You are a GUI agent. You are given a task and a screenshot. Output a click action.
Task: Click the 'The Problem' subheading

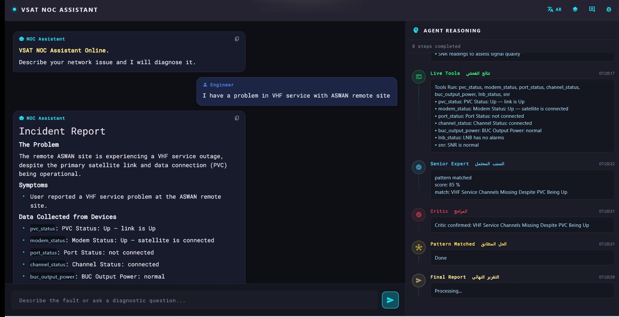pos(39,145)
